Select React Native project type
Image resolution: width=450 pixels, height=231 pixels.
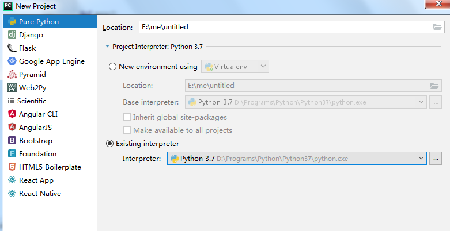50,193
